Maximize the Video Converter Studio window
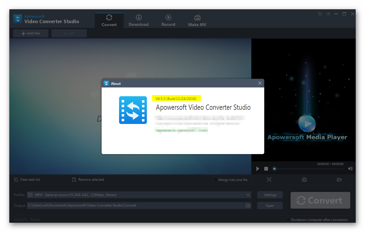The height and width of the screenshot is (232, 365). coord(344,14)
